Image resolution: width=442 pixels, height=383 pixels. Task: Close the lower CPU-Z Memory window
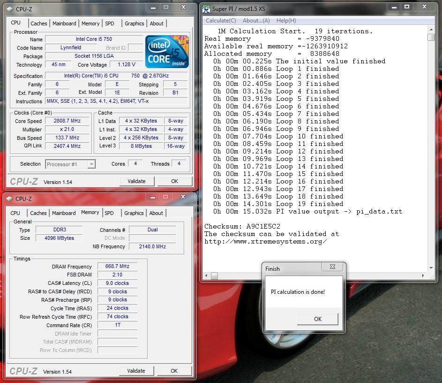(x=183, y=197)
